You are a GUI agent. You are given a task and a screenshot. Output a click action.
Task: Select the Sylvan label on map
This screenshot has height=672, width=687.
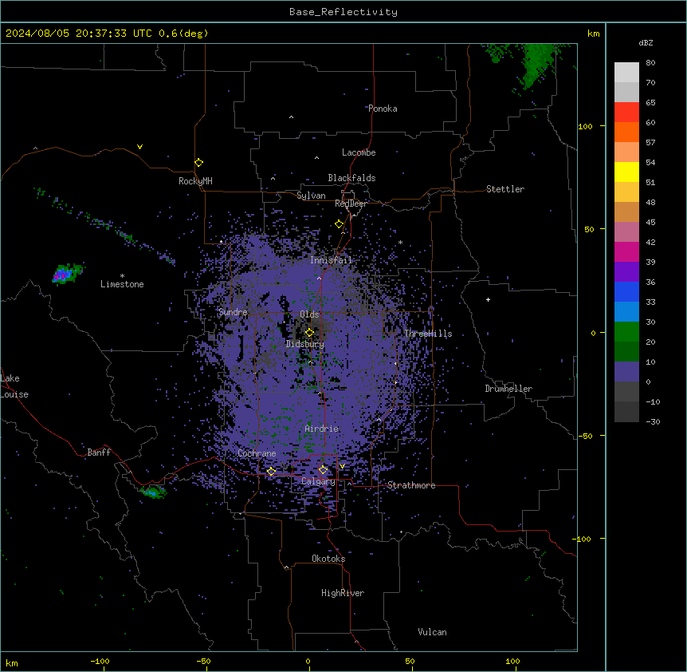pos(311,196)
